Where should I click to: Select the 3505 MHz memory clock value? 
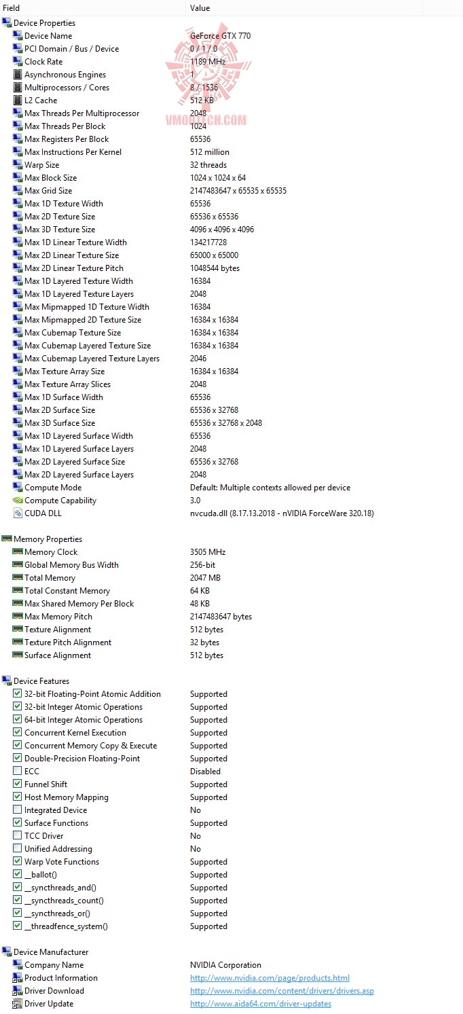pyautogui.click(x=208, y=552)
